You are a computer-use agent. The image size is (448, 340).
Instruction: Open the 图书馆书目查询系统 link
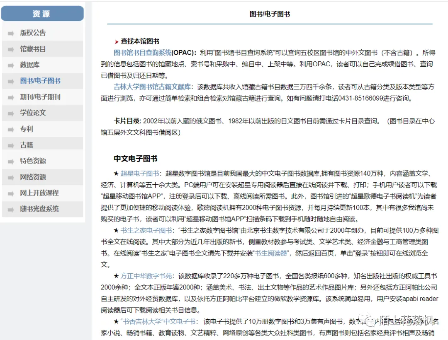[142, 53]
